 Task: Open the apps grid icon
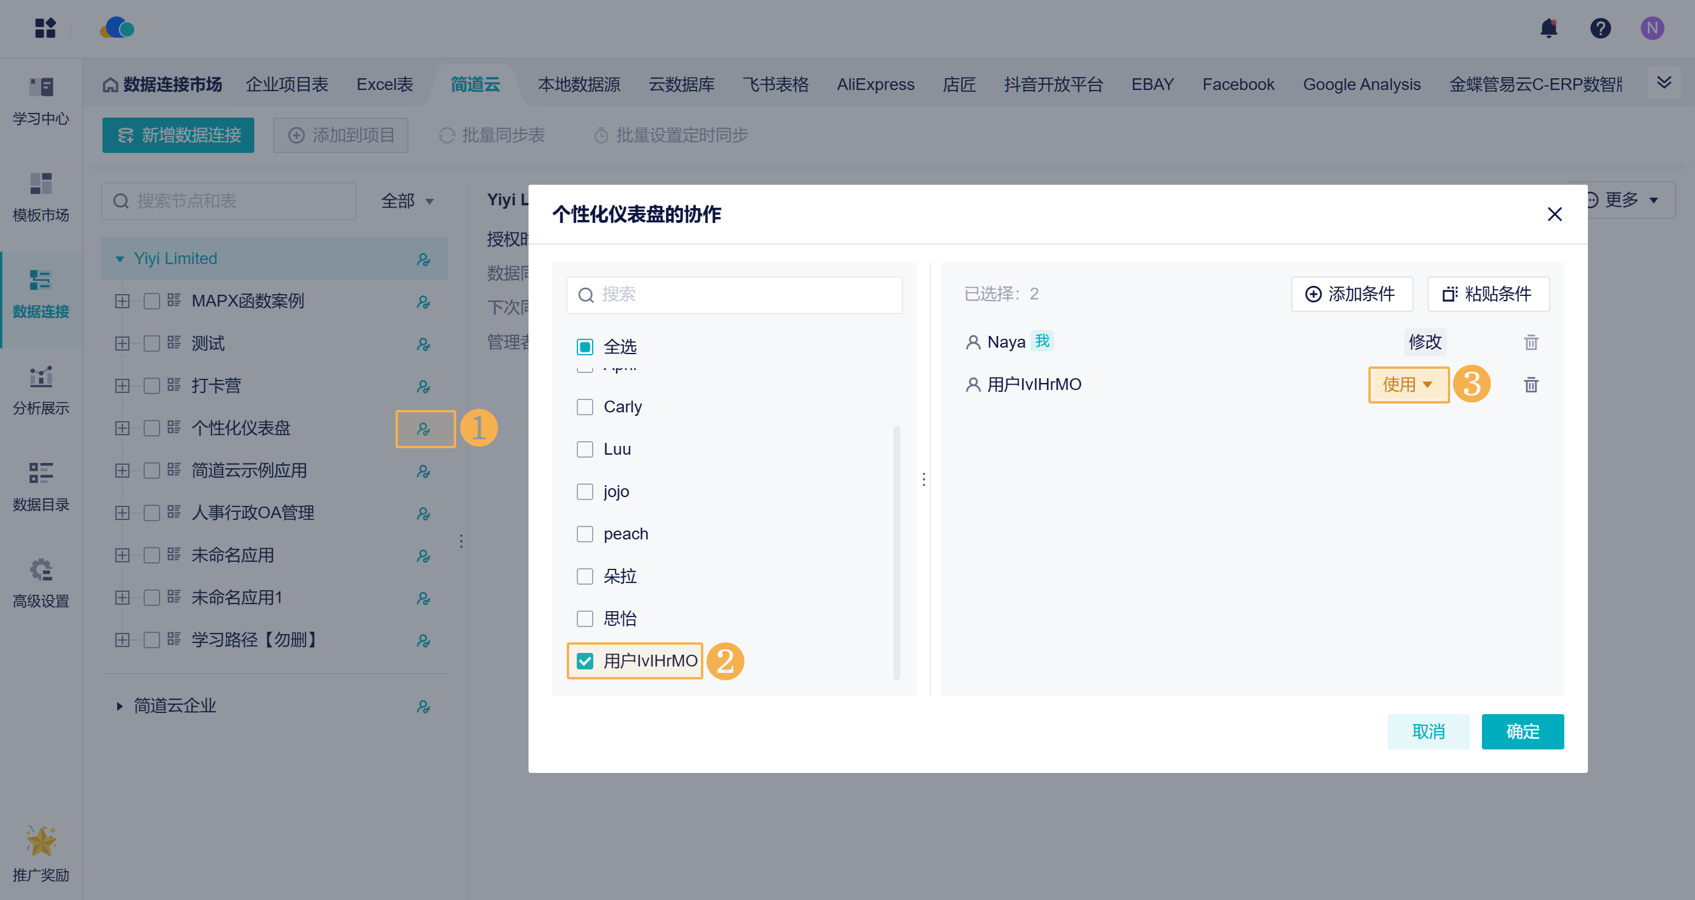coord(45,28)
